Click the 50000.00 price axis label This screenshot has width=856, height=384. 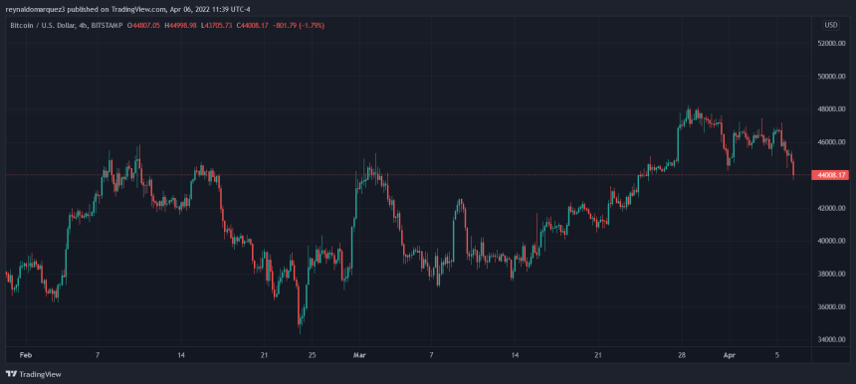(x=831, y=77)
